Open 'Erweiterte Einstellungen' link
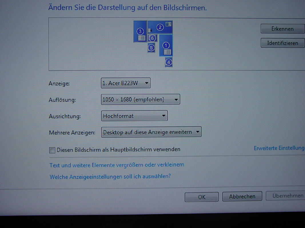The image size is (305, 228). point(279,148)
